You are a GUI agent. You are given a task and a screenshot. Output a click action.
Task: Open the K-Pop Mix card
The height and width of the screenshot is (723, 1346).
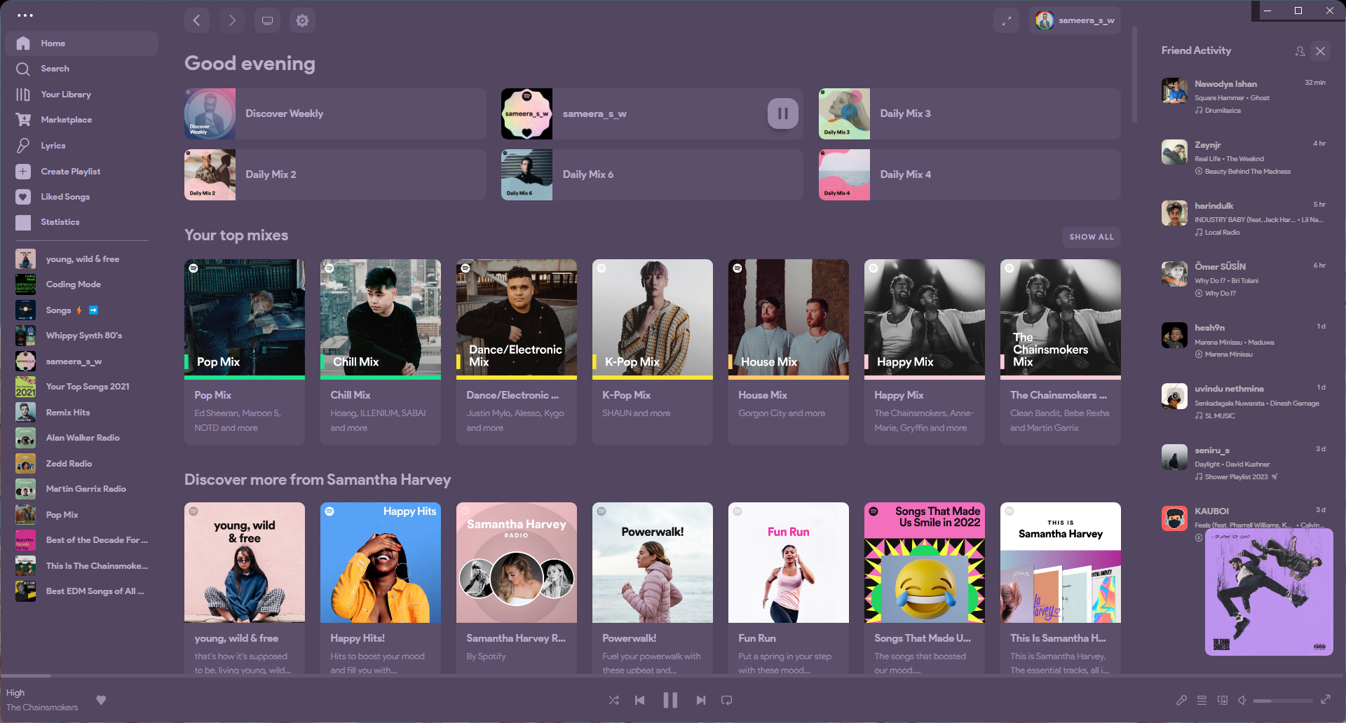[653, 352]
